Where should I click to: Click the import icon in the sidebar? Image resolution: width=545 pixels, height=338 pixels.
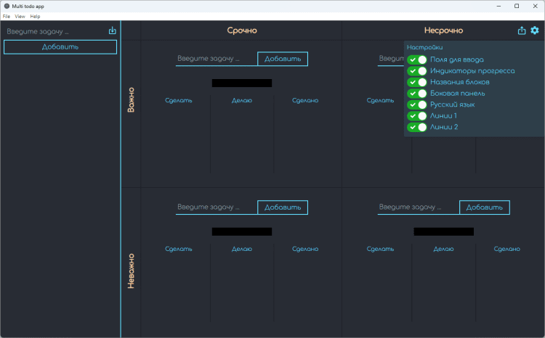pos(112,31)
